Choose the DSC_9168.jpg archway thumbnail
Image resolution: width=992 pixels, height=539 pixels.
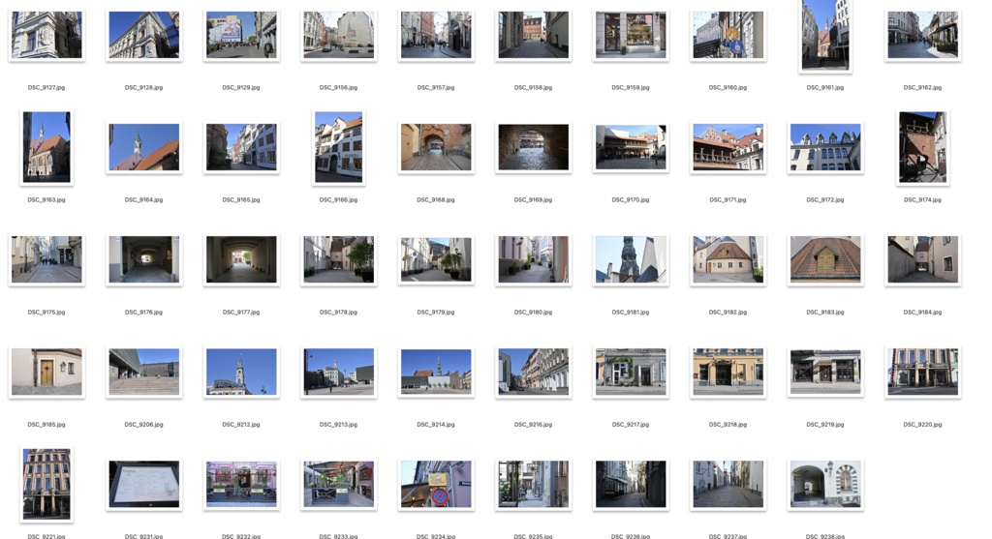(x=436, y=147)
